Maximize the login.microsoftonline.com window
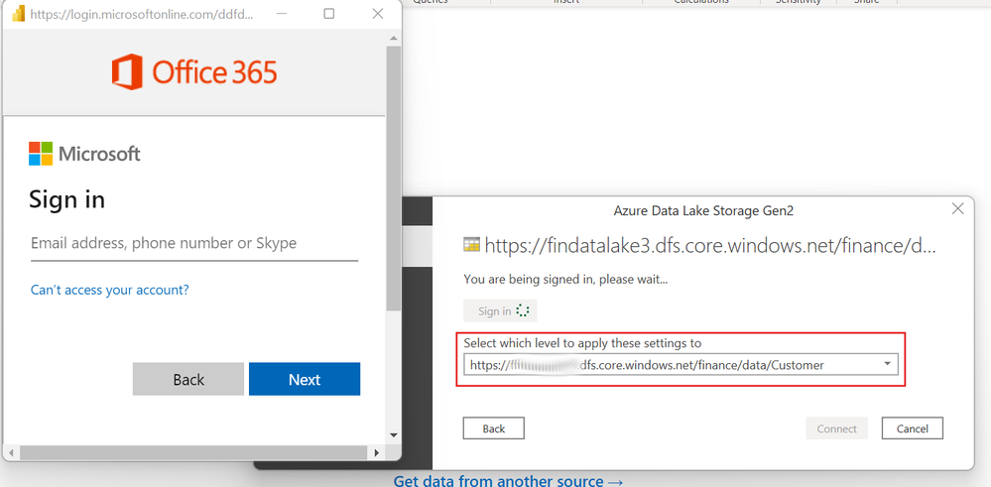The width and height of the screenshot is (991, 487). (328, 13)
